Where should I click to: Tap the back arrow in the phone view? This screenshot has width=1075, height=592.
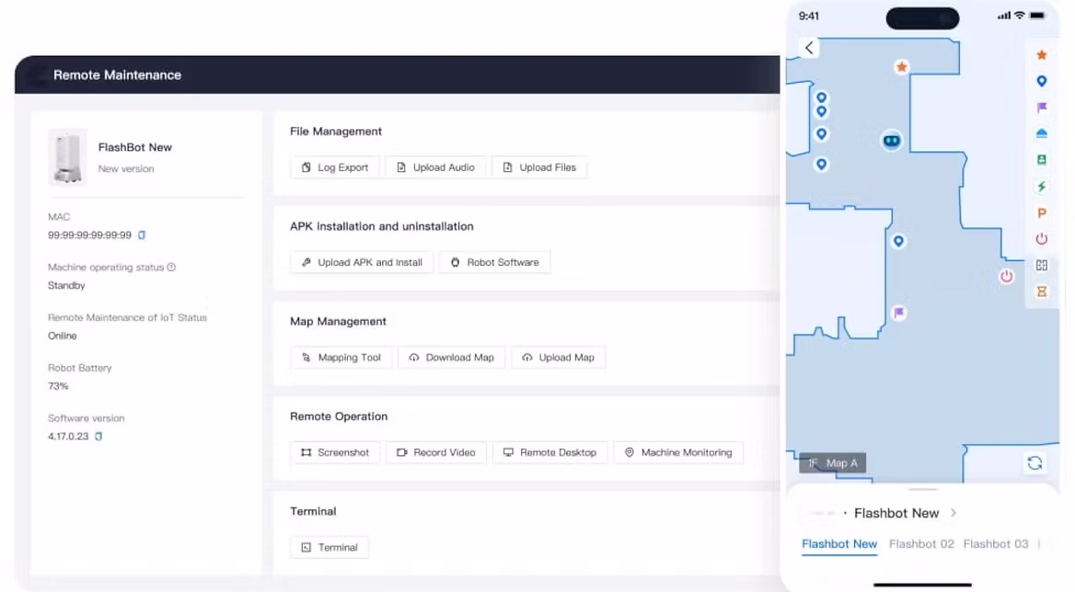click(809, 48)
